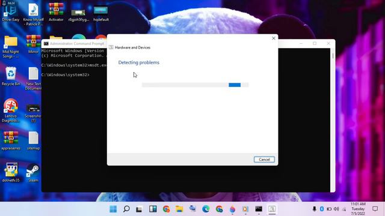385x216 pixels.
Task: Open Task View on taskbar
Action: pos(139,209)
